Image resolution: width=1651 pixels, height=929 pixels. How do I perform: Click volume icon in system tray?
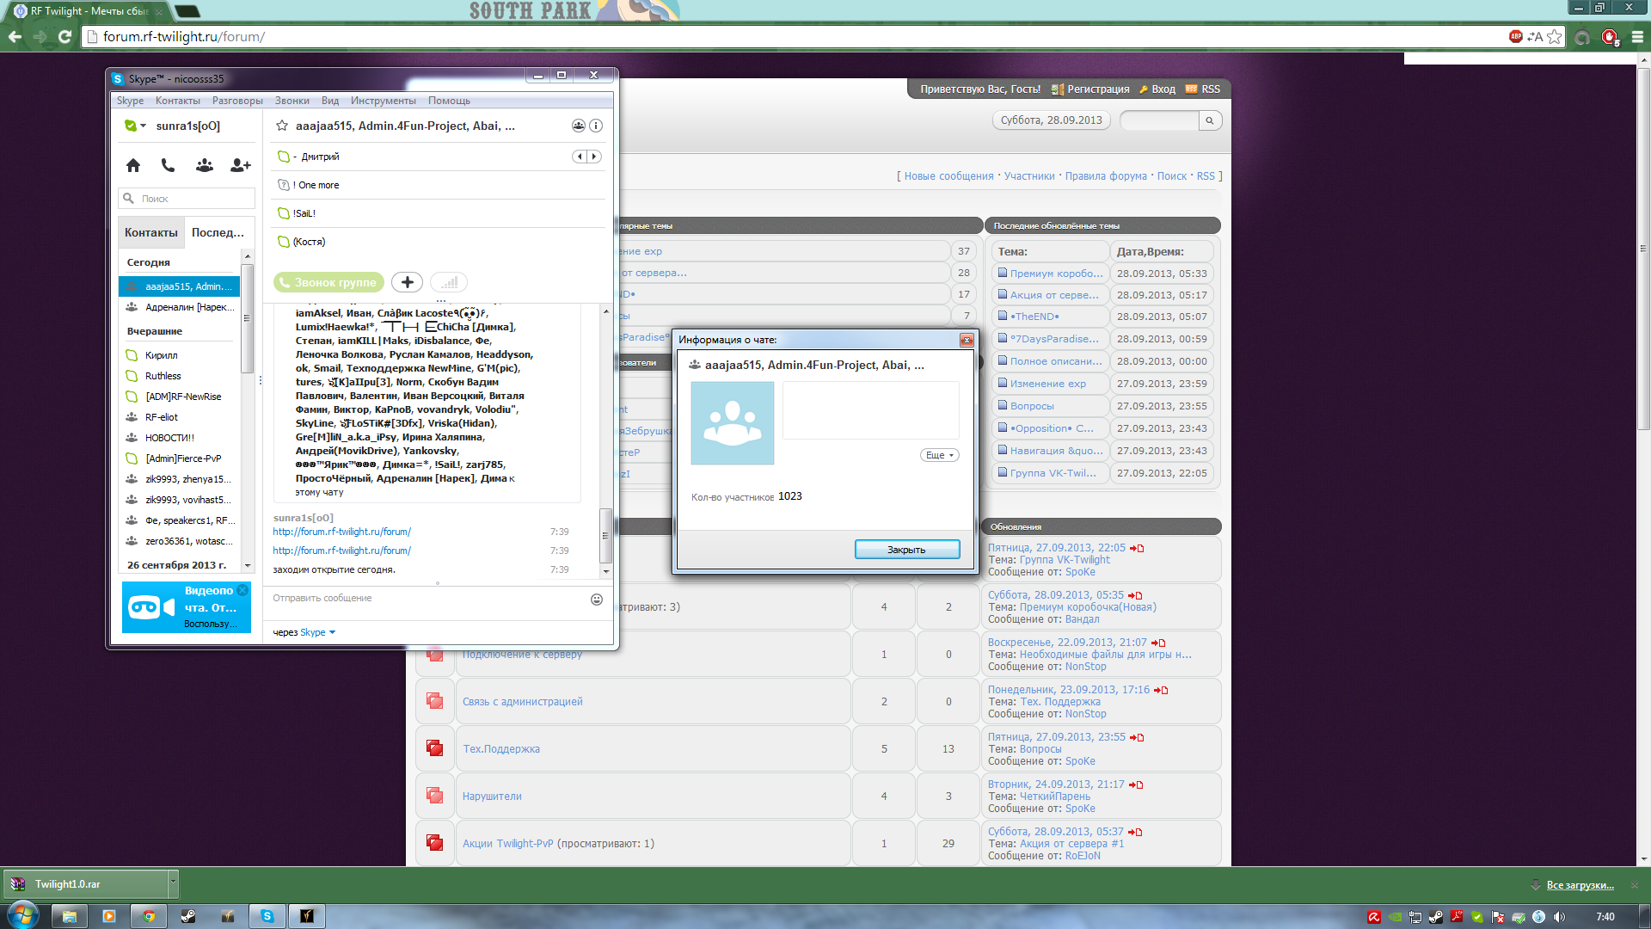click(x=1559, y=917)
